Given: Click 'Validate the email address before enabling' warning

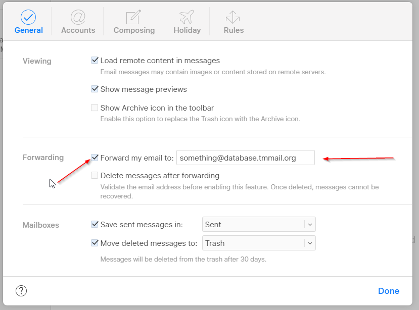Looking at the screenshot, I should [240, 191].
